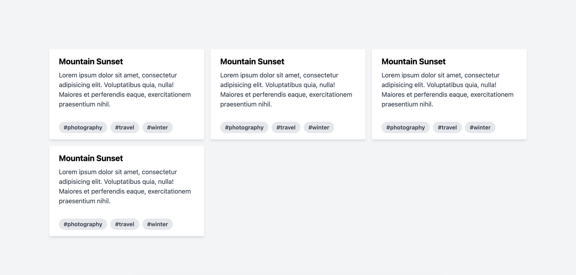Select the #winter tag on second card
Viewport: 576px width, 275px height.
tap(319, 127)
